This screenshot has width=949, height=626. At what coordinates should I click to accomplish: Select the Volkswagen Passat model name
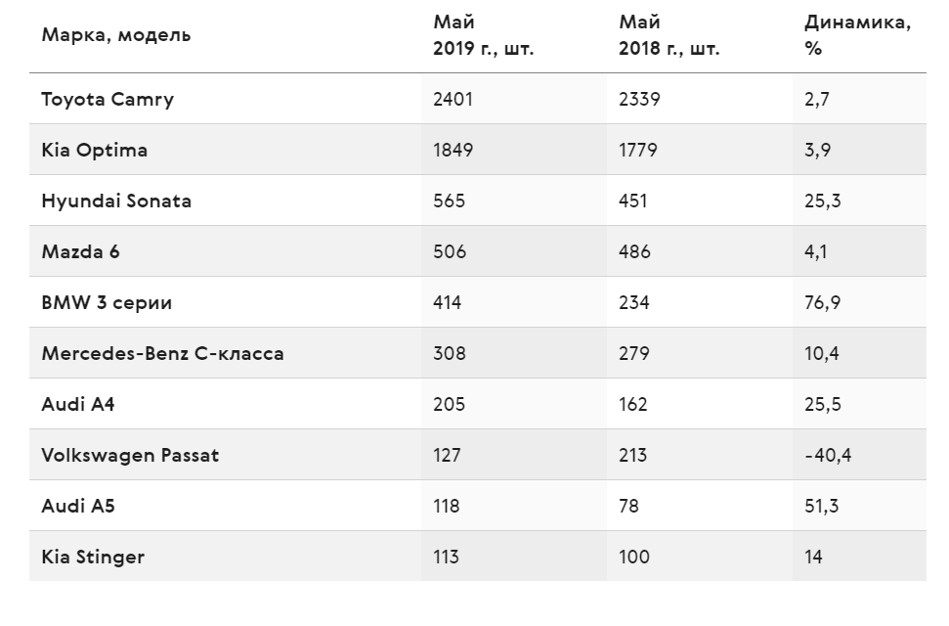point(130,456)
